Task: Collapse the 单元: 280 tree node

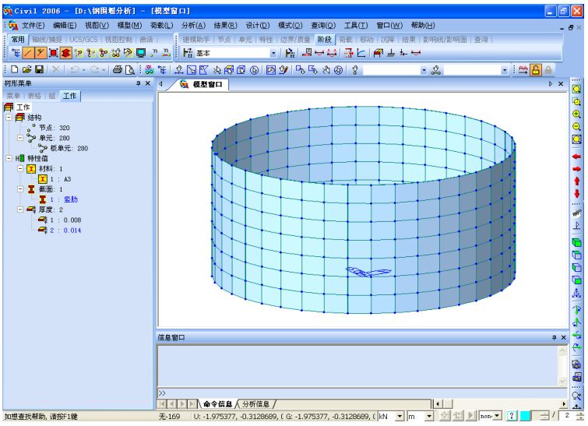Action: pos(20,138)
